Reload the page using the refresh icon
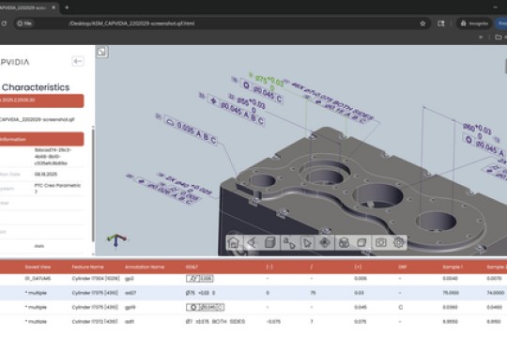507x338 pixels. click(x=4, y=23)
